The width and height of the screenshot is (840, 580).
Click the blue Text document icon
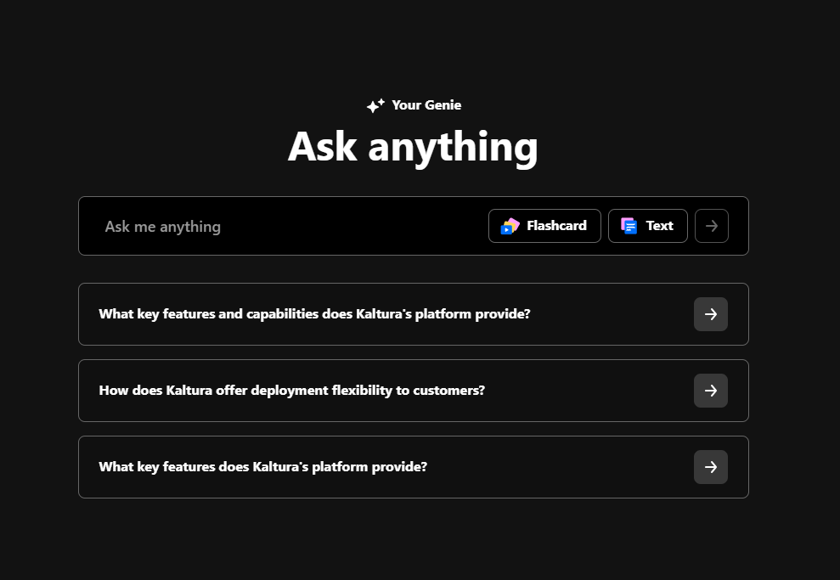tap(629, 226)
